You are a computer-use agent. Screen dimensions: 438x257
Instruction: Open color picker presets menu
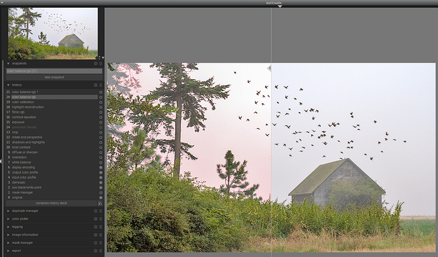coord(100,219)
